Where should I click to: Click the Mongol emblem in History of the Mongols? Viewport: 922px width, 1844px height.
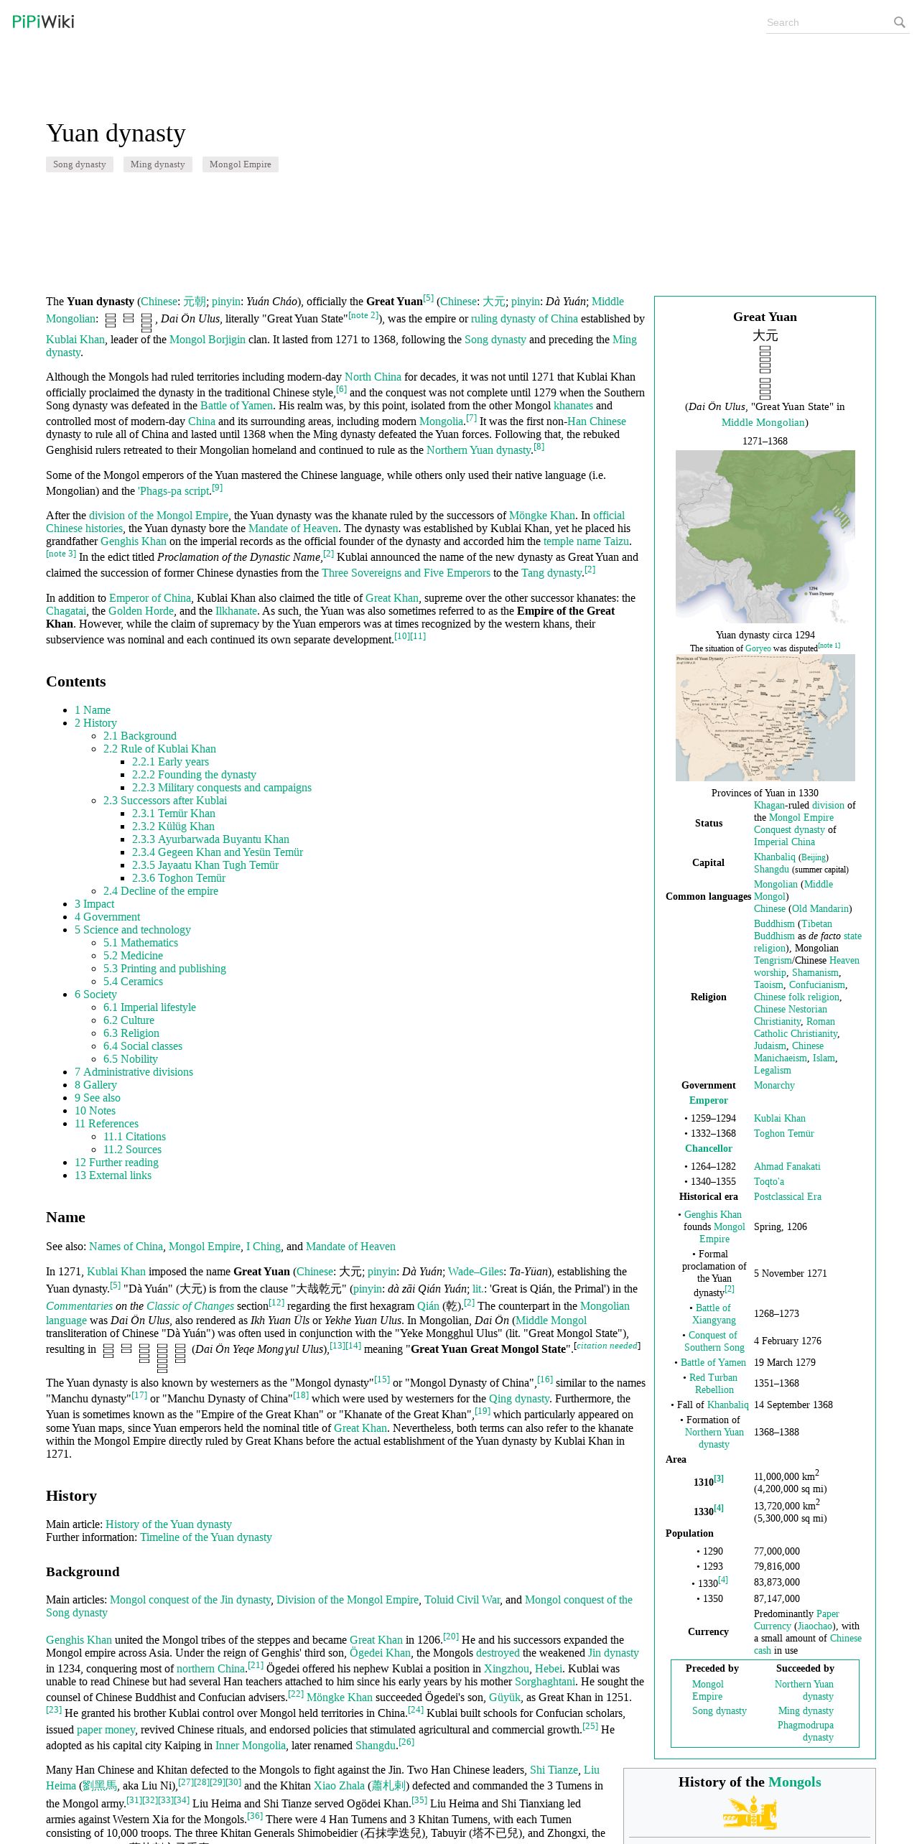point(750,1812)
